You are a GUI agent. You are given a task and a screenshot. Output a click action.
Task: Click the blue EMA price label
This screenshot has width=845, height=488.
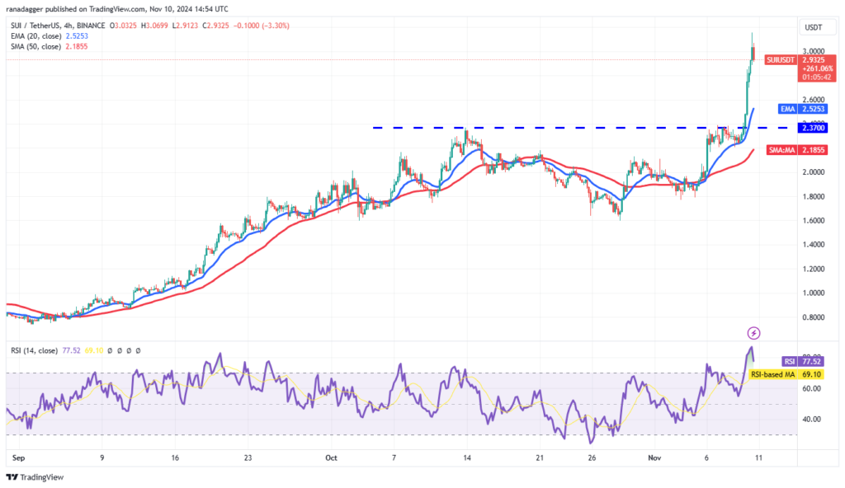tap(790, 109)
